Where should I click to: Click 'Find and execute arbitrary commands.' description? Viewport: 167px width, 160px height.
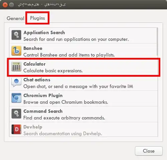click(64, 118)
